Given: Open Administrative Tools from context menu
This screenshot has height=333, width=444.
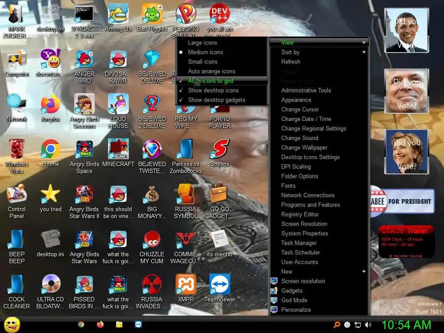Looking at the screenshot, I should click(x=319, y=90).
